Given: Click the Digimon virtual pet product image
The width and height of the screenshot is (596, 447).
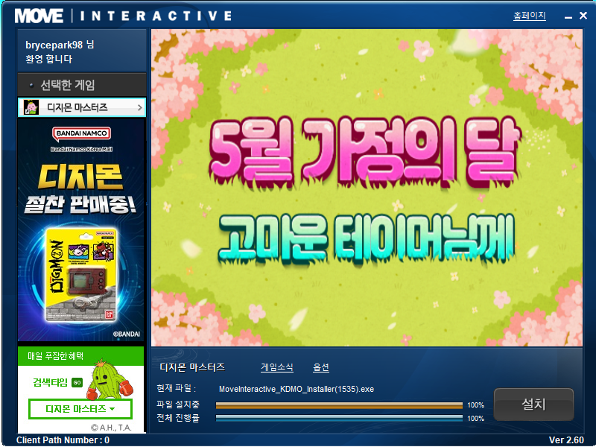Looking at the screenshot, I should tap(81, 274).
